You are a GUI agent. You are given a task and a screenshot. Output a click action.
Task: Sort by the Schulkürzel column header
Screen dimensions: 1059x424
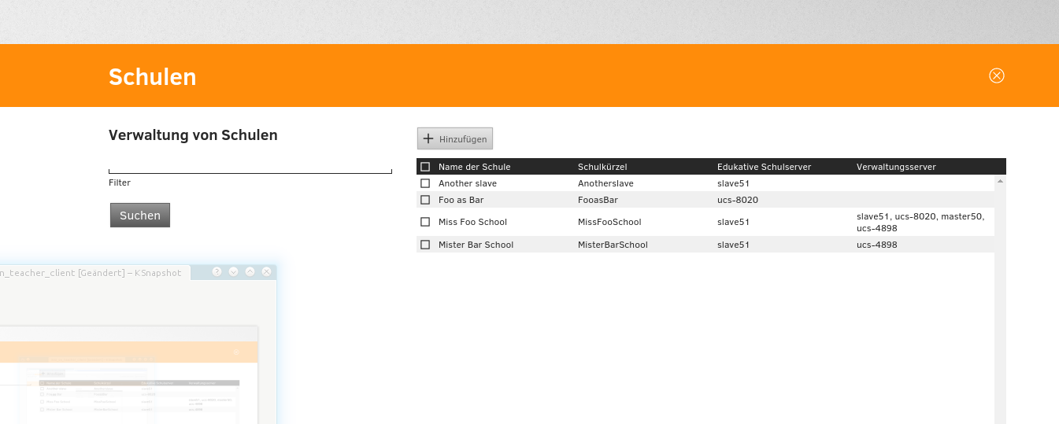coord(602,167)
